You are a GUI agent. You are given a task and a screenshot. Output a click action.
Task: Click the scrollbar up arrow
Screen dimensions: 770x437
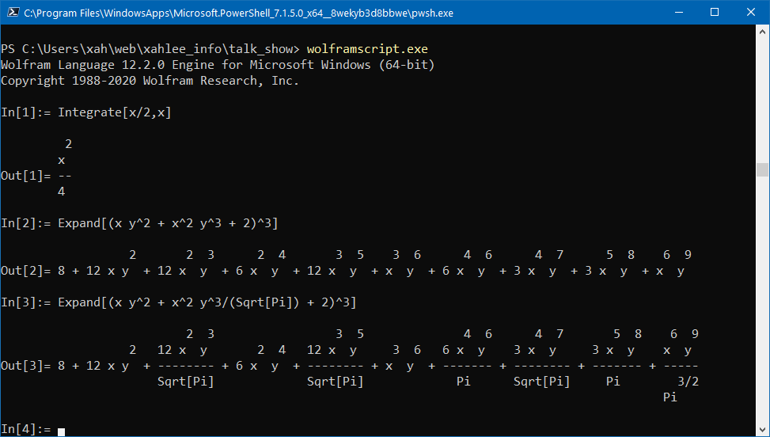(x=762, y=32)
